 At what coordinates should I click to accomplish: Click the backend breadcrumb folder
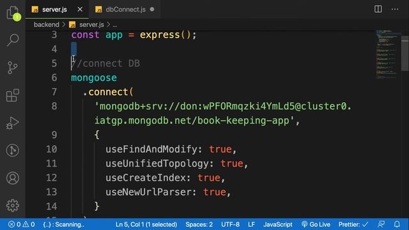point(47,24)
